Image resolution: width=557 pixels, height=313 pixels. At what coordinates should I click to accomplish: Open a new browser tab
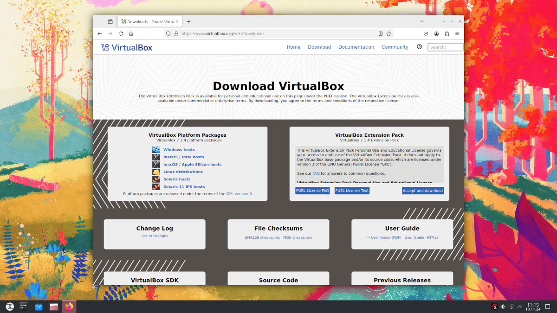click(188, 22)
